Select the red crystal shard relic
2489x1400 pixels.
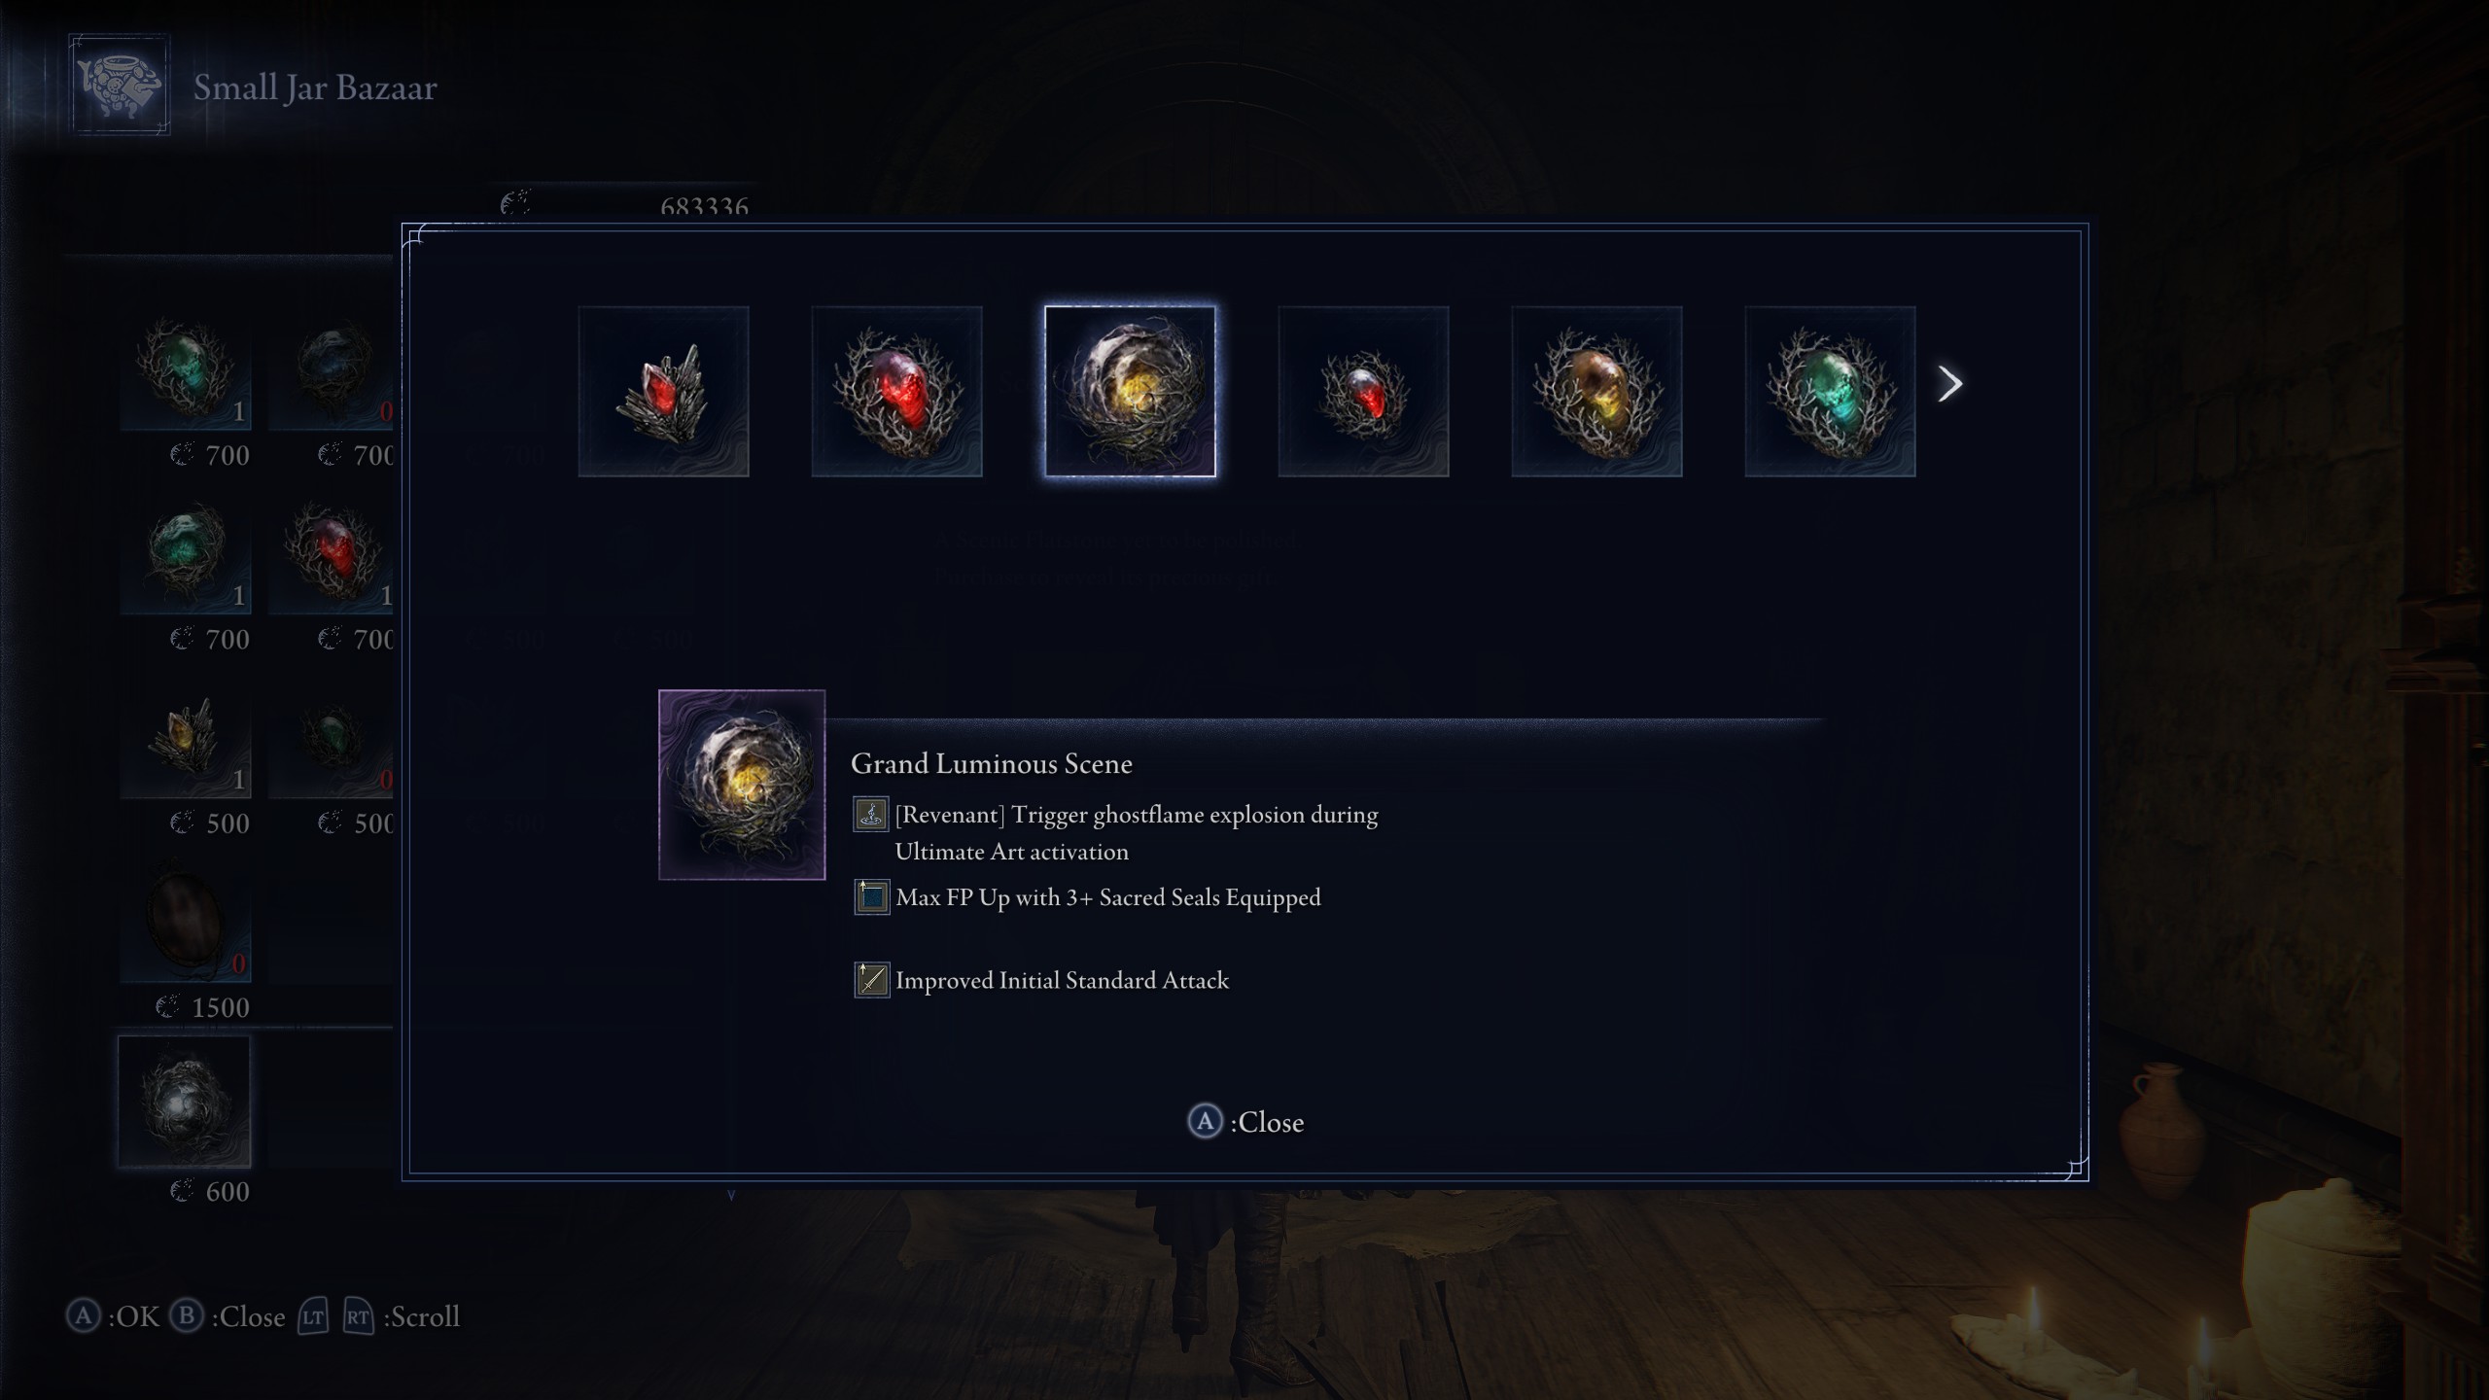(663, 392)
